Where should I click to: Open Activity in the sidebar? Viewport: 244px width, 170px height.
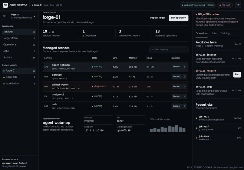point(19,57)
